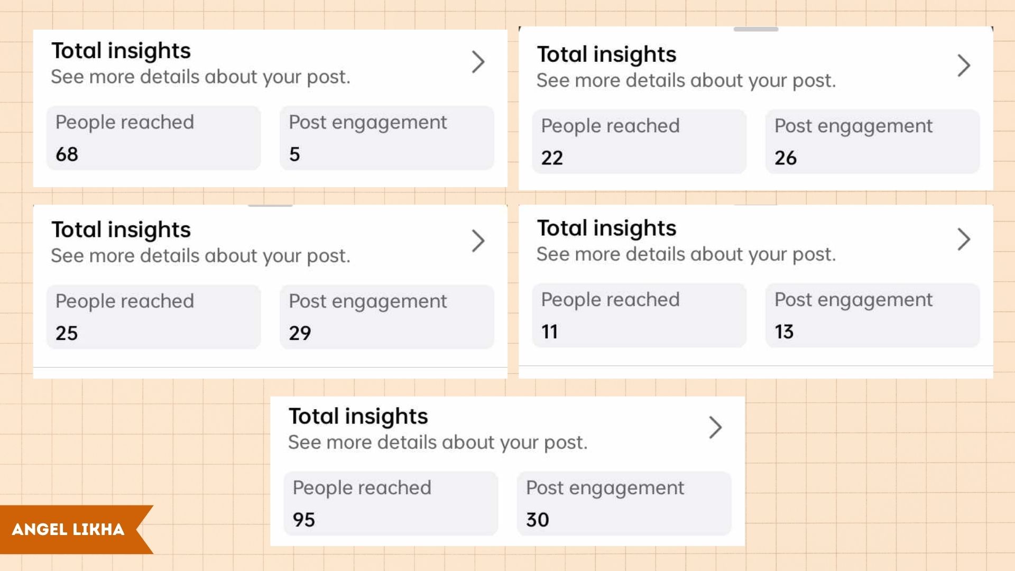Click People reached tile showing 25
This screenshot has height=571, width=1015.
(x=153, y=317)
